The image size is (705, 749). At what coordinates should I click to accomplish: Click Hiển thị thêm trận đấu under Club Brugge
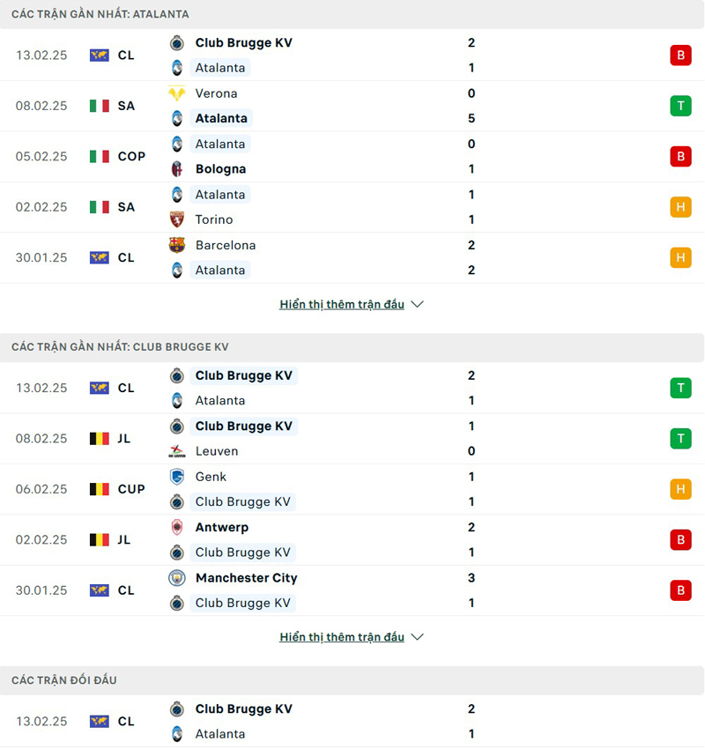[x=342, y=637]
